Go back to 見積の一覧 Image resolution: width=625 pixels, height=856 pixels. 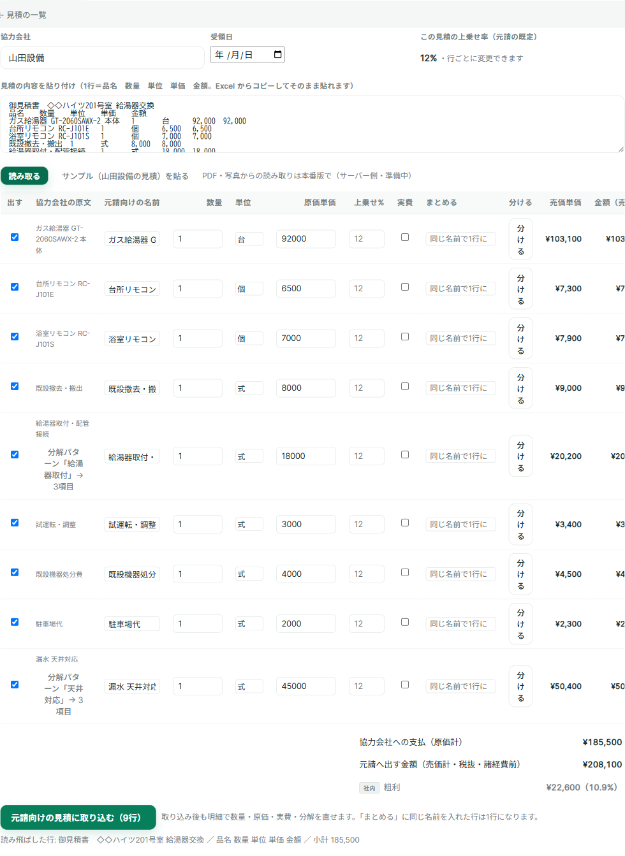tap(23, 15)
